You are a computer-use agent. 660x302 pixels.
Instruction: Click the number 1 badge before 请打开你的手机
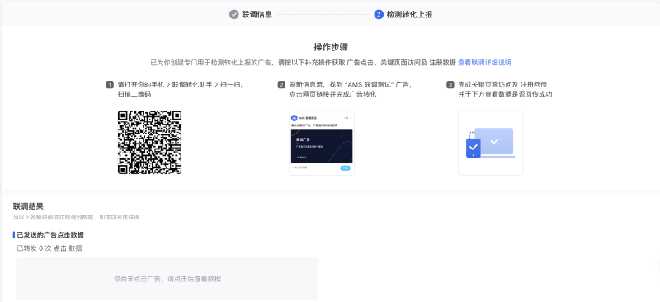110,85
